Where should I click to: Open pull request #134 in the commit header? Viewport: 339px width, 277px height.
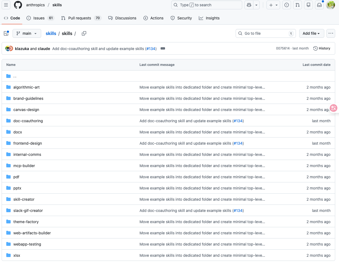pyautogui.click(x=151, y=49)
